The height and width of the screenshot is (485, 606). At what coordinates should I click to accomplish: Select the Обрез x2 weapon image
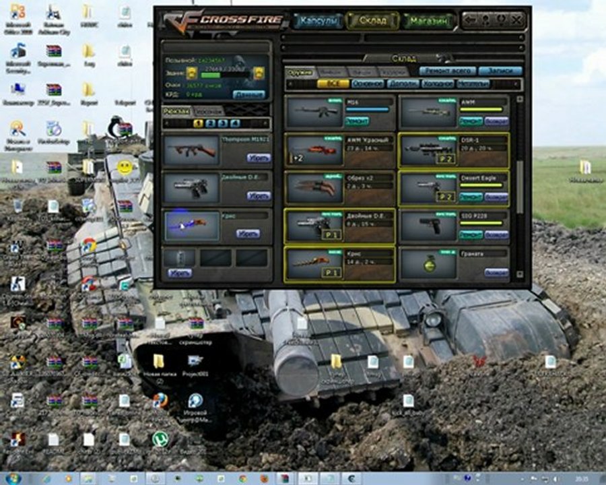click(x=315, y=188)
